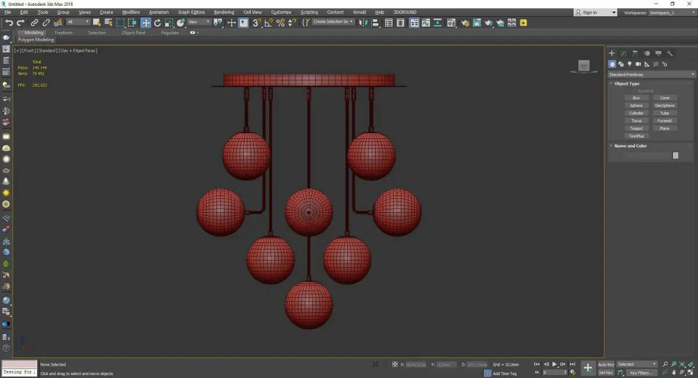Click the Undo arrow in main toolbar
Image resolution: width=698 pixels, height=378 pixels.
coord(9,23)
